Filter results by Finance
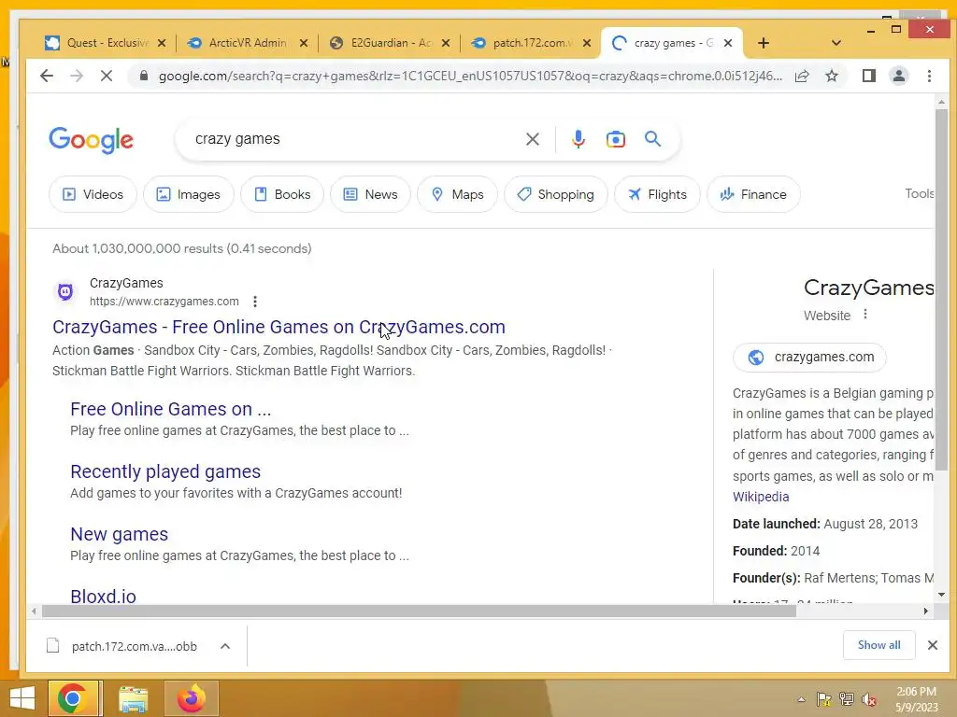The width and height of the screenshot is (957, 717). [x=753, y=194]
